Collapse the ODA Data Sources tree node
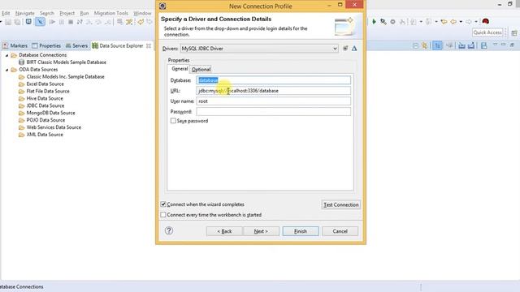 pyautogui.click(x=7, y=70)
